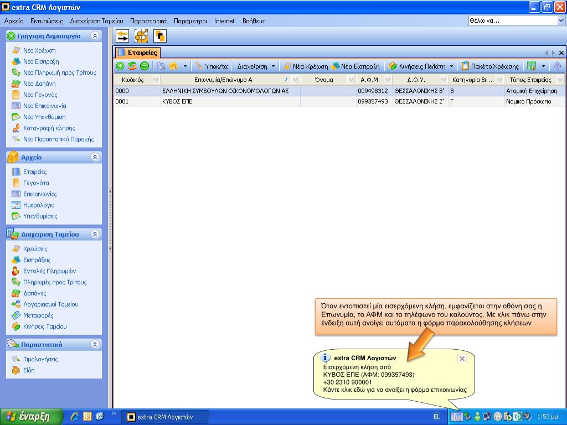Open Ημερολόγιο in Αρχείο panel
This screenshot has width=567, height=425.
tap(39, 205)
